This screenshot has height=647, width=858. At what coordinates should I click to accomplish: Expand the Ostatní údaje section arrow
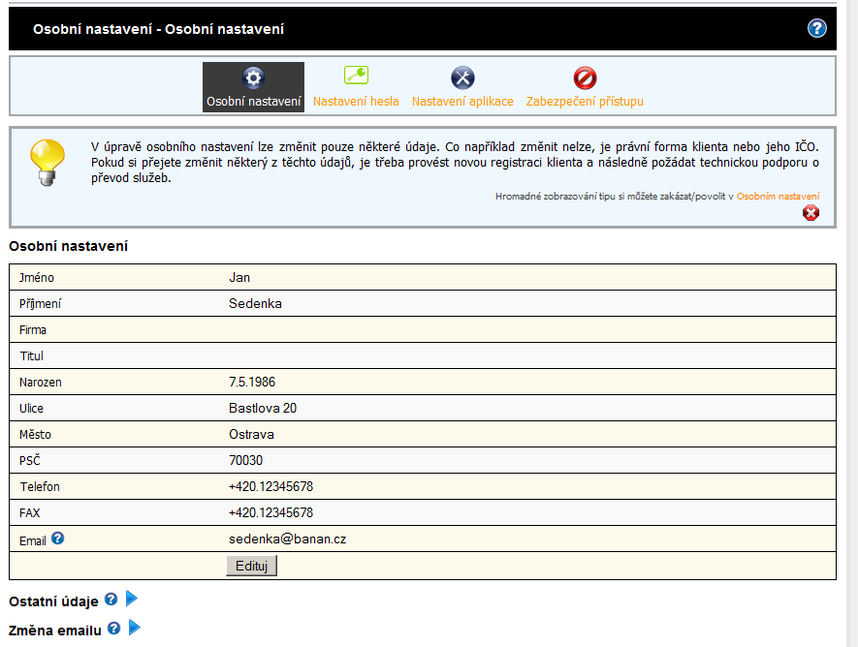coord(133,600)
